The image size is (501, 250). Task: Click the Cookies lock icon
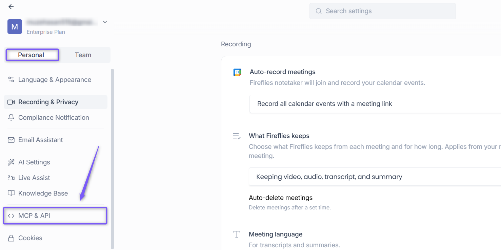click(11, 238)
